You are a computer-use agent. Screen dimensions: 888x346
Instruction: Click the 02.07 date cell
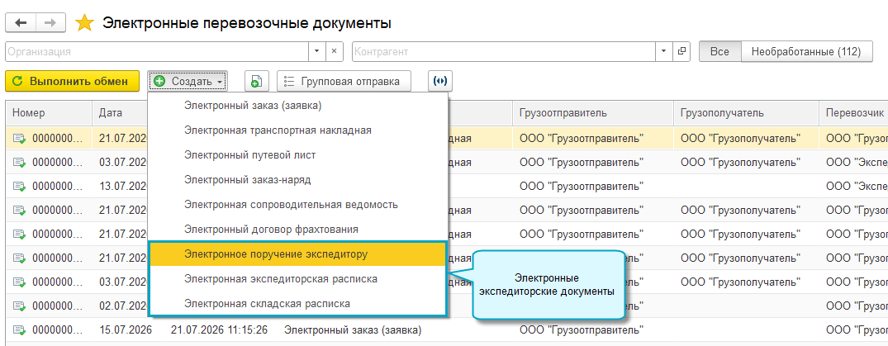(122, 306)
